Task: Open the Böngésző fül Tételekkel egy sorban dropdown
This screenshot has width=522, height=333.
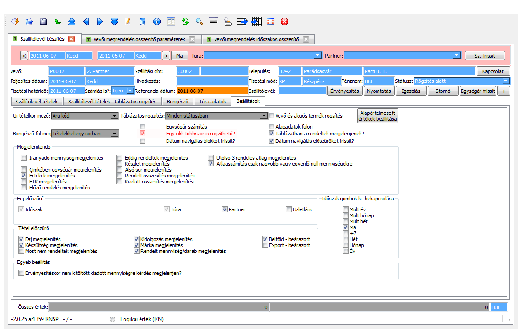Action: click(x=114, y=134)
